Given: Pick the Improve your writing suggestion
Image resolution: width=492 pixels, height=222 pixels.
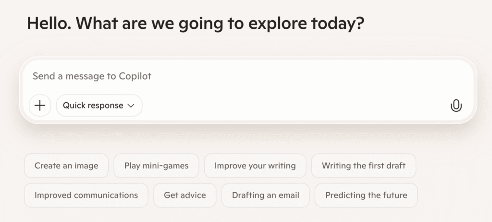Looking at the screenshot, I should pyautogui.click(x=255, y=166).
